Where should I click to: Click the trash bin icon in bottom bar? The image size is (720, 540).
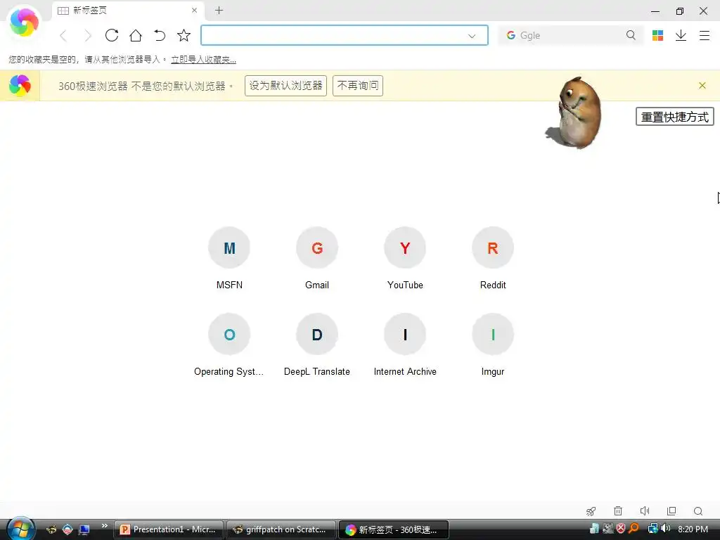(x=618, y=510)
